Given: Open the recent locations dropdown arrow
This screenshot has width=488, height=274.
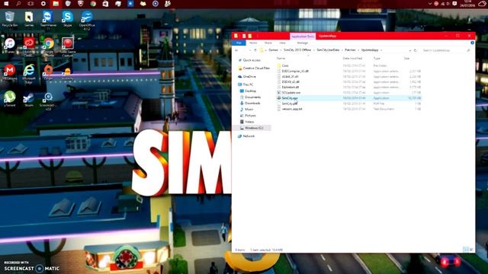Looking at the screenshot, I should point(250,50).
